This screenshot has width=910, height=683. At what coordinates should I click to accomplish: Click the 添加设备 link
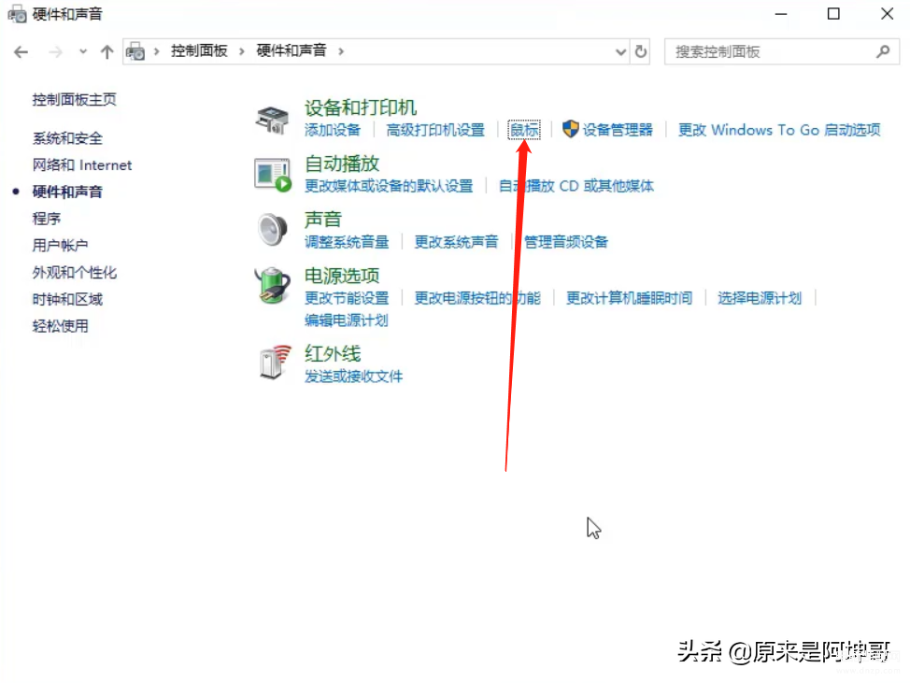click(x=333, y=130)
